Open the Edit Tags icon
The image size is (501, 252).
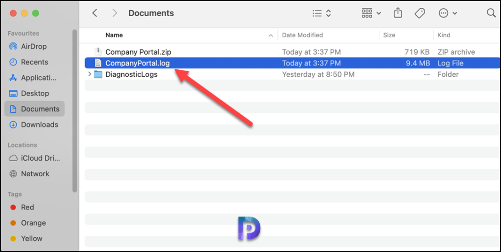pyautogui.click(x=419, y=13)
